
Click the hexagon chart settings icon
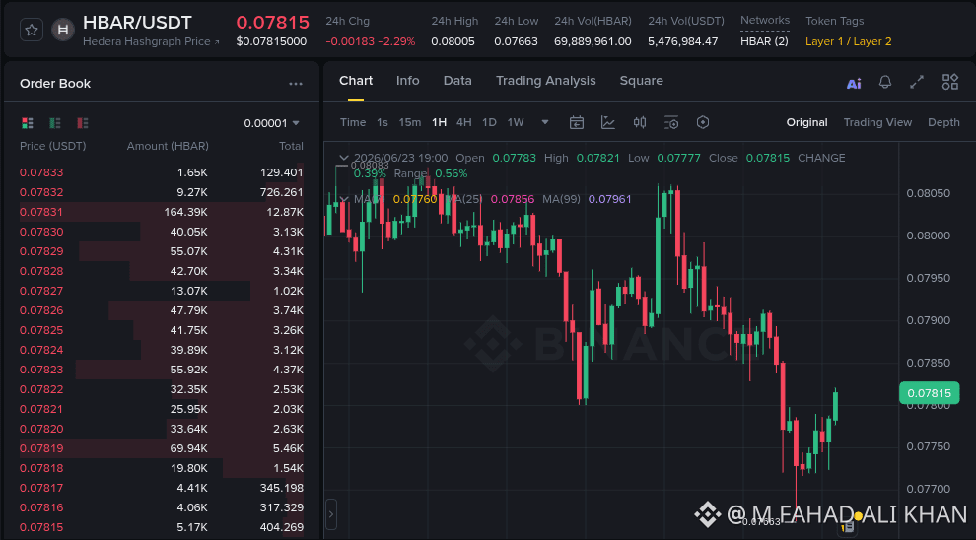[x=703, y=122]
